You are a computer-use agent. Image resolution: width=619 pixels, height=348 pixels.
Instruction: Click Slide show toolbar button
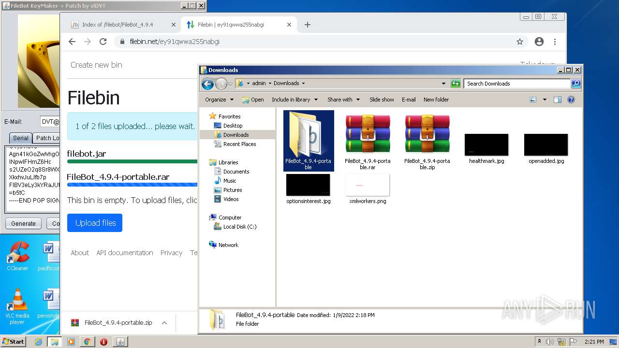[382, 100]
